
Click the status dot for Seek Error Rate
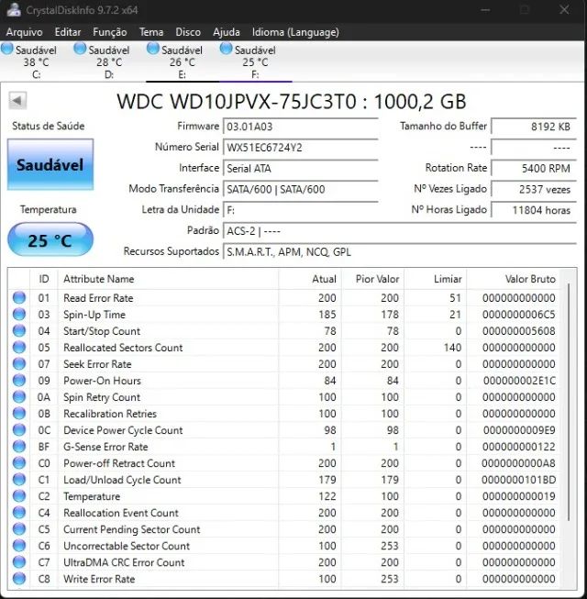pyautogui.click(x=19, y=363)
